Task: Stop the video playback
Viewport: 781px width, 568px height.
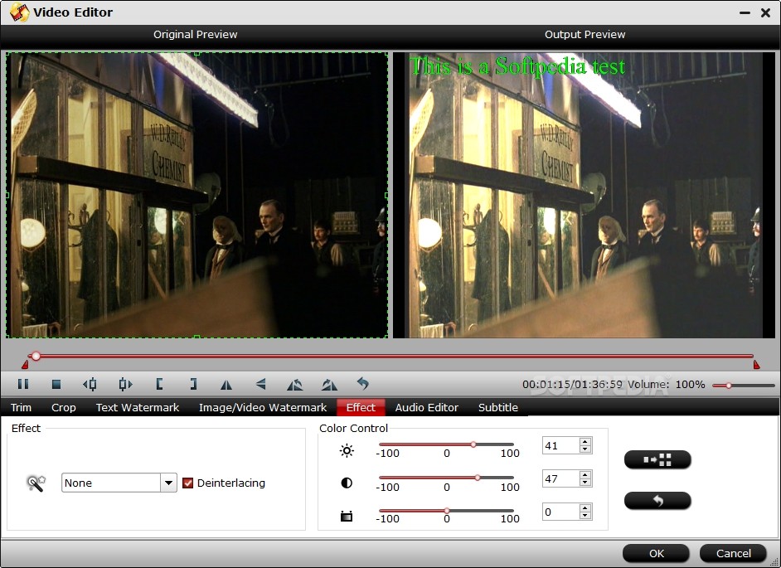Action: point(56,384)
